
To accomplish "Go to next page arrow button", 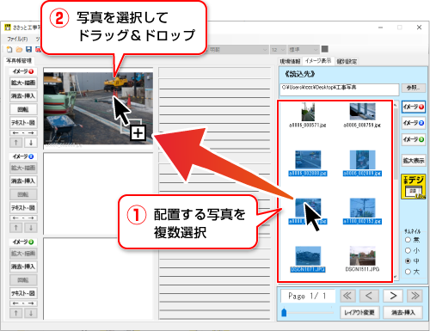I will pyautogui.click(x=393, y=296).
